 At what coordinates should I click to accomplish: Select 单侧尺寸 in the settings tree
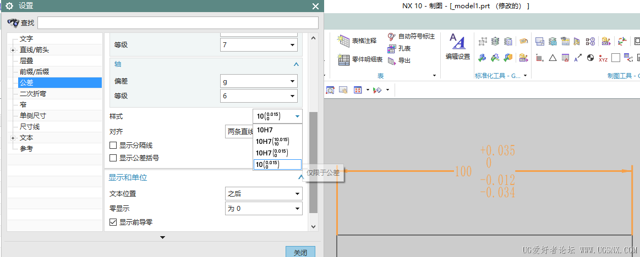[x=33, y=116]
